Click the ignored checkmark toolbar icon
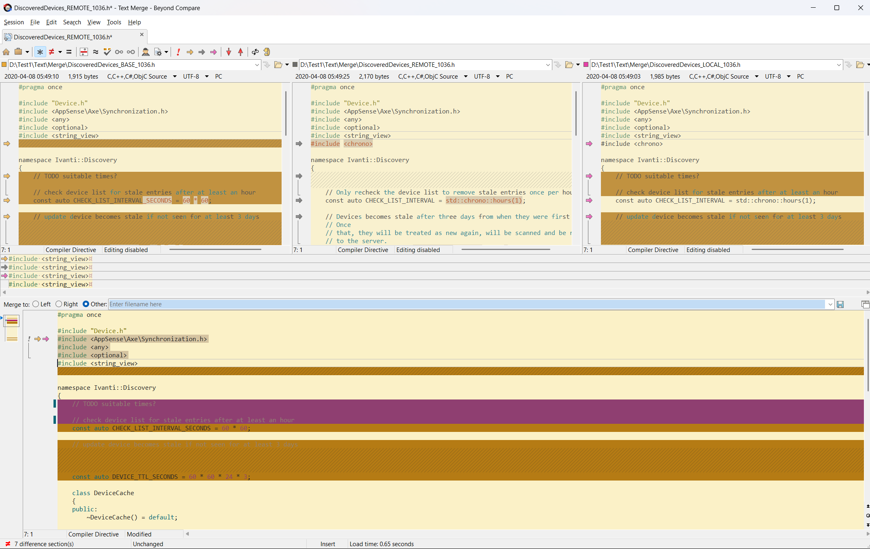The width and height of the screenshot is (870, 549). click(107, 52)
